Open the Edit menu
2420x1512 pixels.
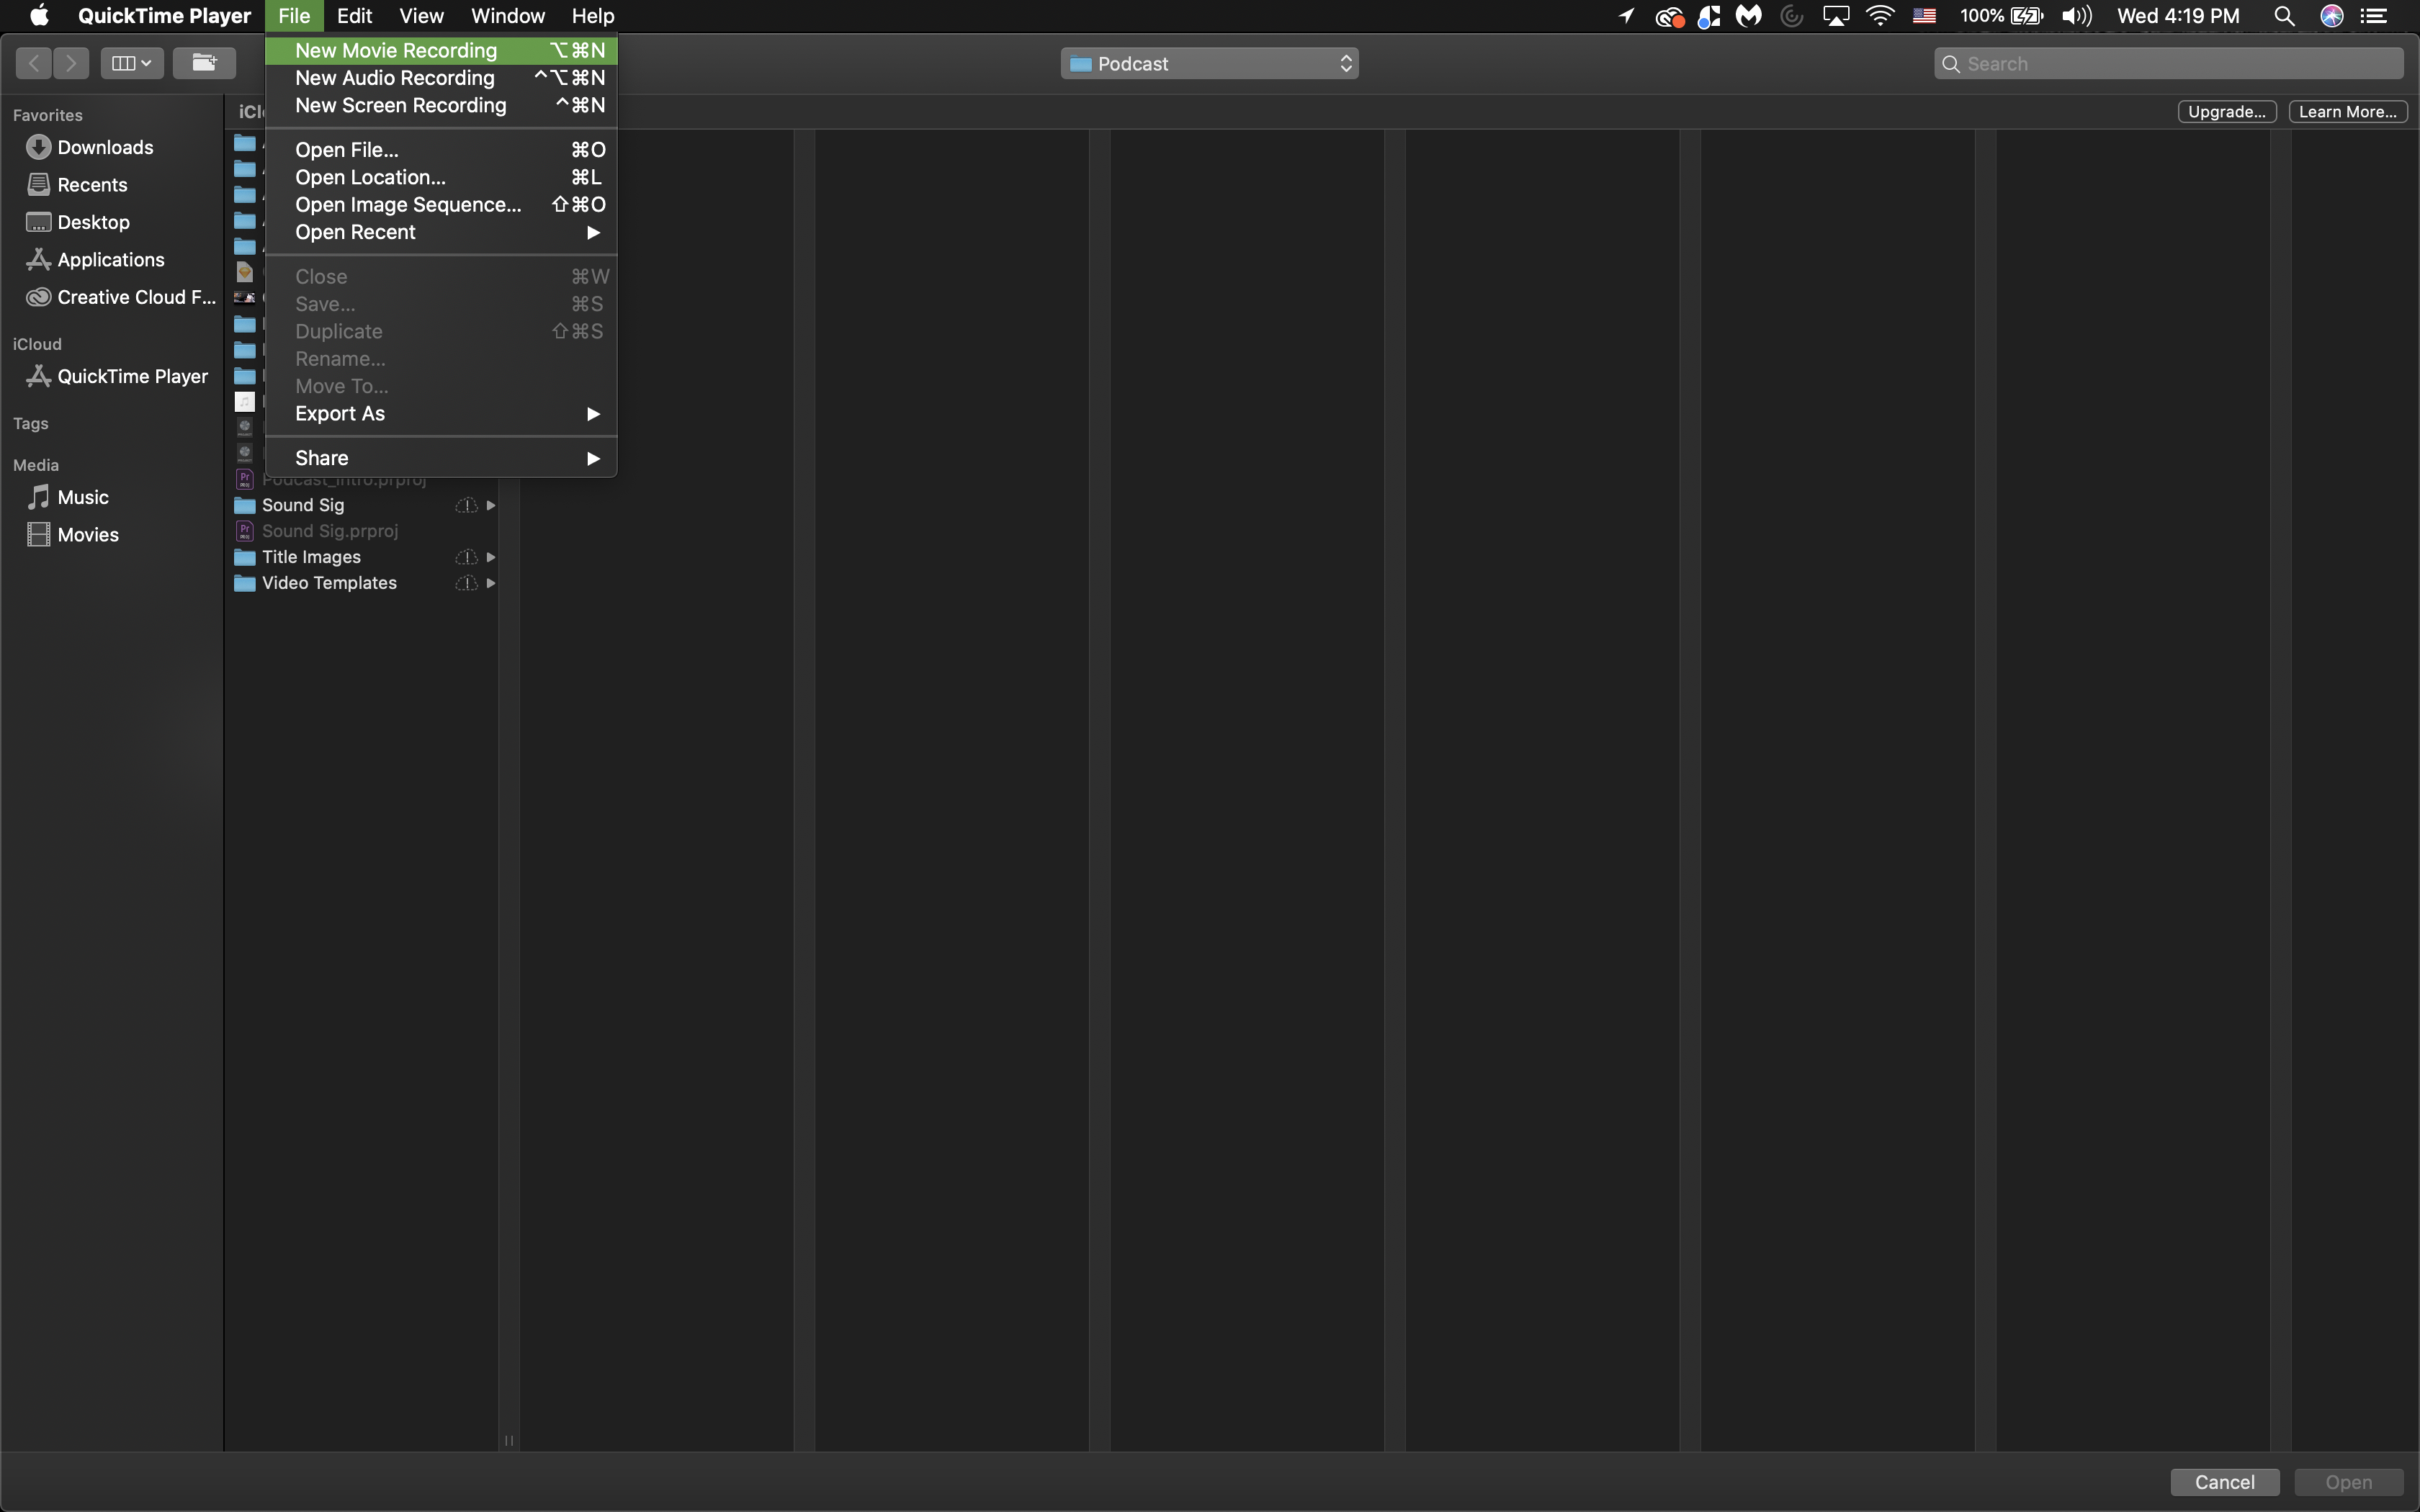[354, 16]
